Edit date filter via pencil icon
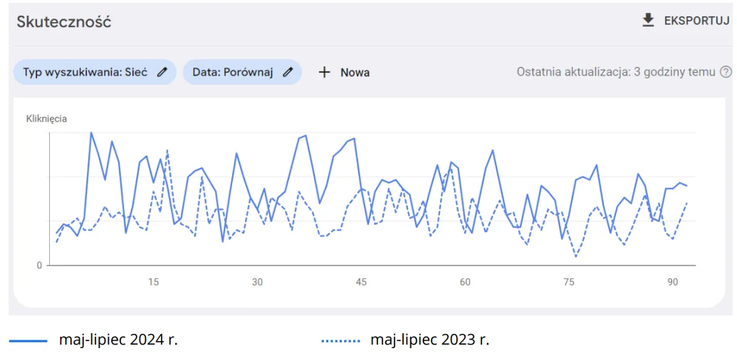The image size is (737, 361). pos(288,72)
